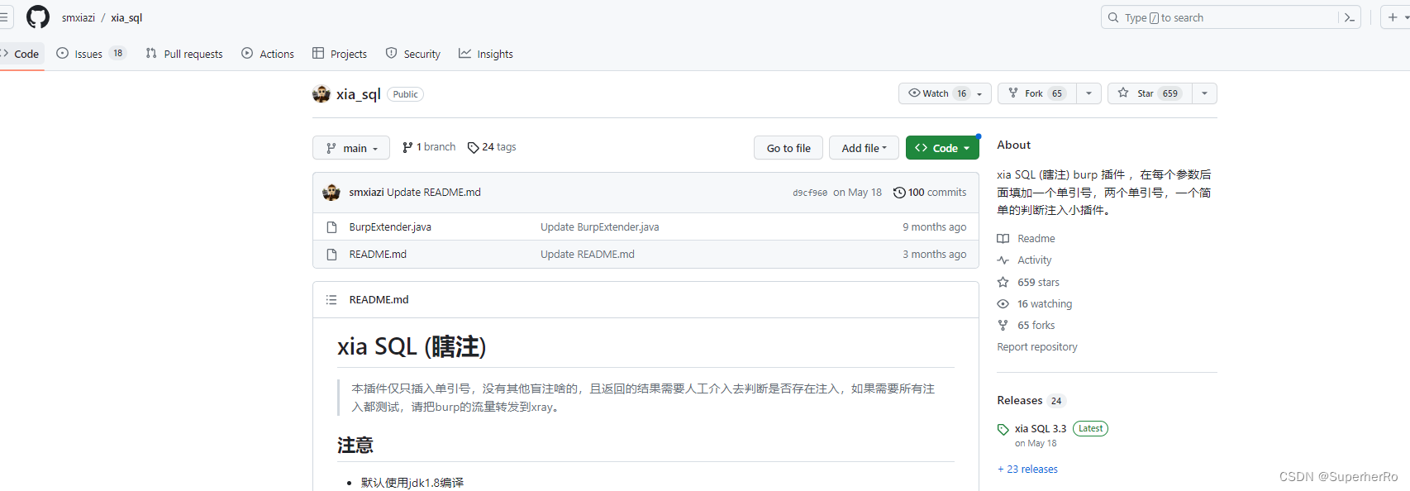Click the plus create-new icon
The height and width of the screenshot is (491, 1410).
point(1393,17)
